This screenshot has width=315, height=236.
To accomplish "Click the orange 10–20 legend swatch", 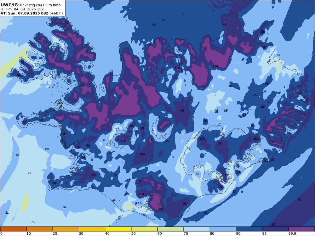I will (x=40, y=229).
